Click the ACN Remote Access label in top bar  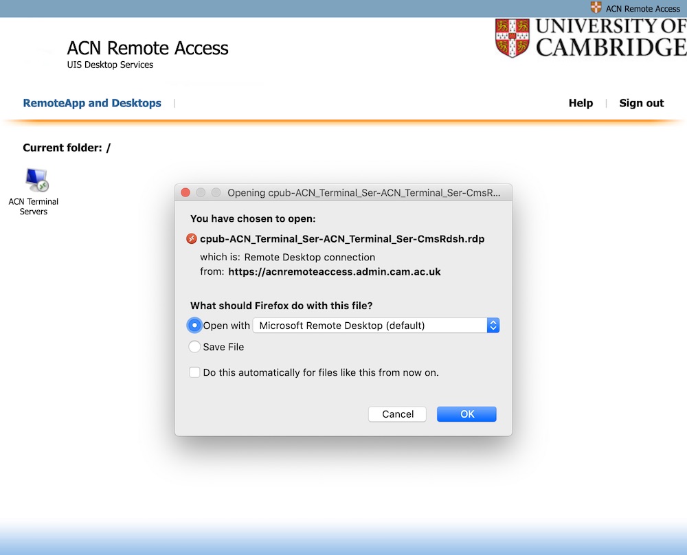coord(643,9)
